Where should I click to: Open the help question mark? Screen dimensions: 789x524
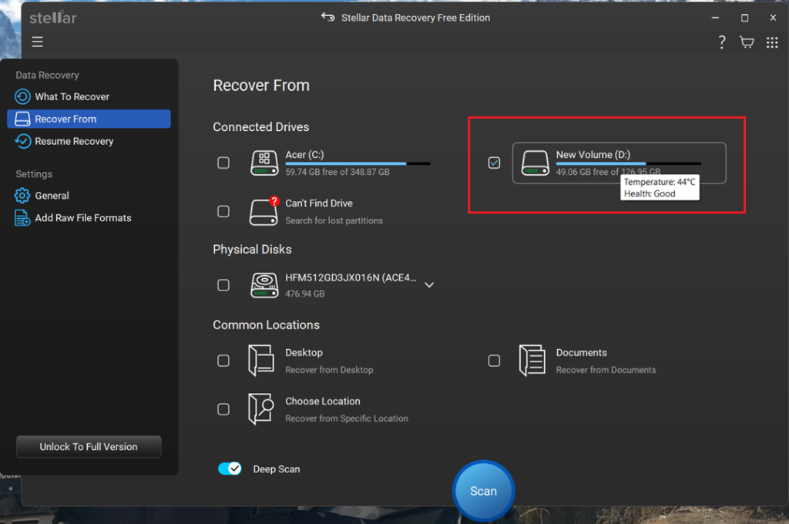721,42
